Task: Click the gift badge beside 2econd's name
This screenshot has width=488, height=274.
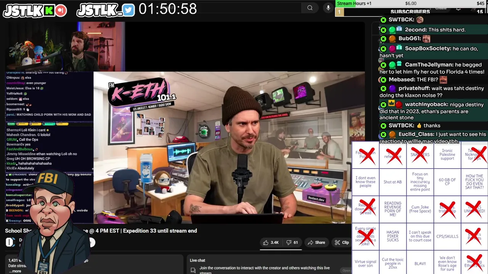Action: coord(400,29)
